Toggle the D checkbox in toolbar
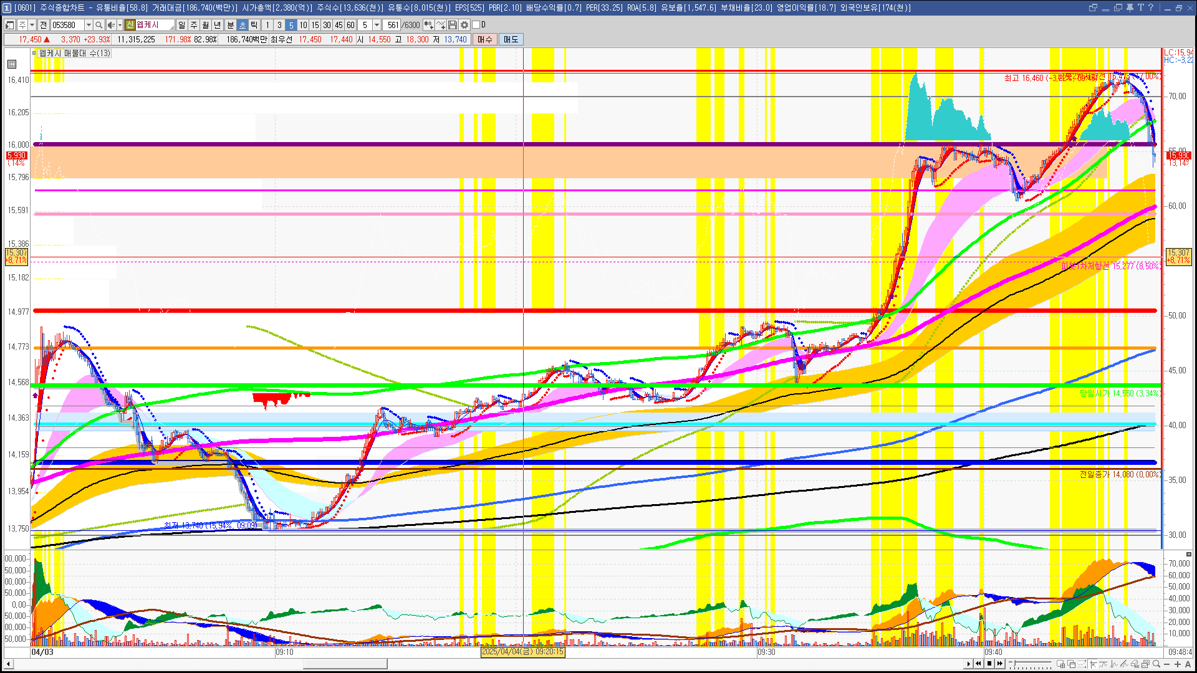 tap(476, 25)
